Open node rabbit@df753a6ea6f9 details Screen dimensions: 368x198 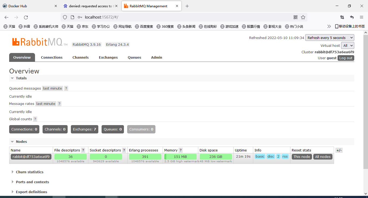(x=31, y=157)
